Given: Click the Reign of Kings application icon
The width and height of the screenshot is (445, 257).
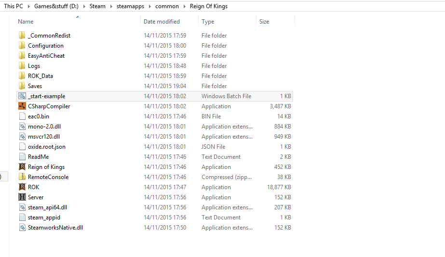Looking at the screenshot, I should [x=22, y=167].
